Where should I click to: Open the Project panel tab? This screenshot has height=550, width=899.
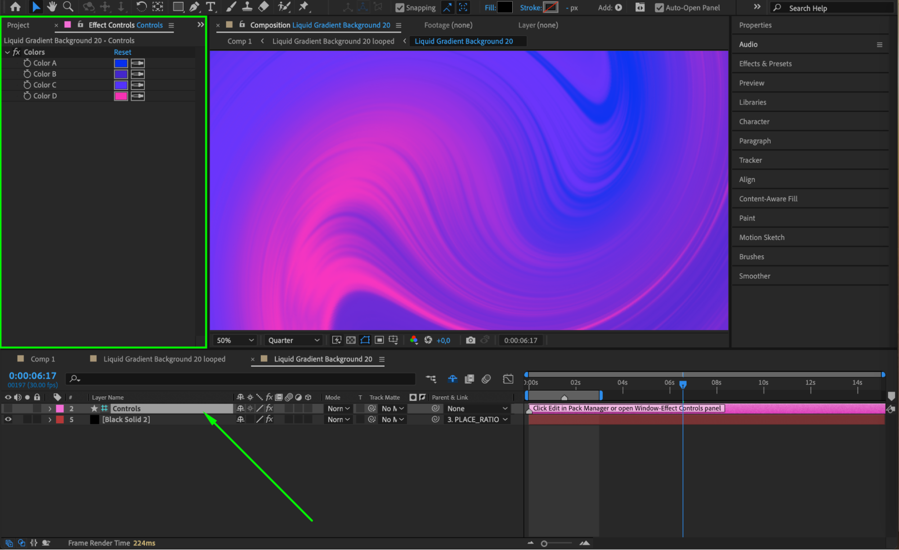click(18, 25)
